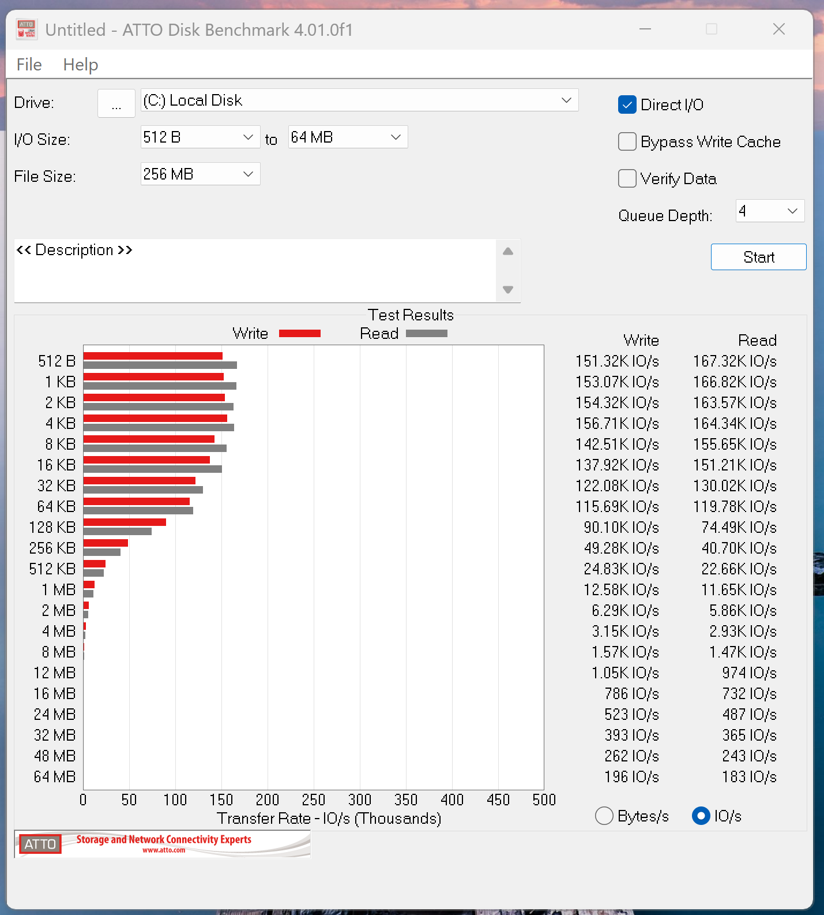Click read value "183 IO/s"
This screenshot has width=824, height=915.
tap(749, 777)
